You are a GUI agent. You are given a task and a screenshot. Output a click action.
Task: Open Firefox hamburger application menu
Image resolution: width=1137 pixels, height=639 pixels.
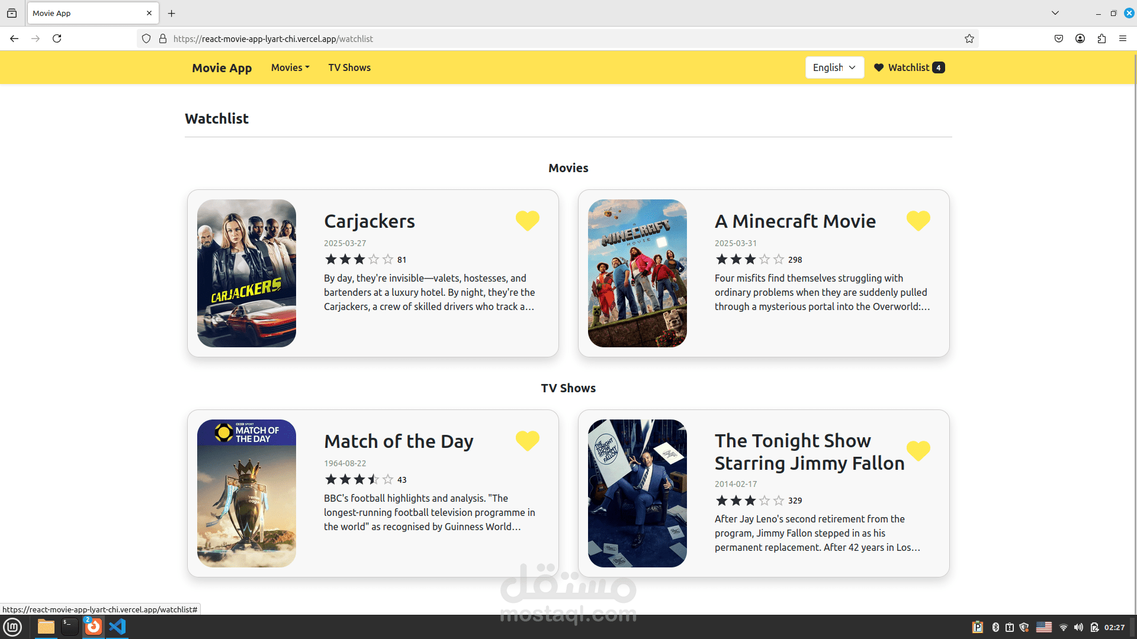tap(1123, 38)
